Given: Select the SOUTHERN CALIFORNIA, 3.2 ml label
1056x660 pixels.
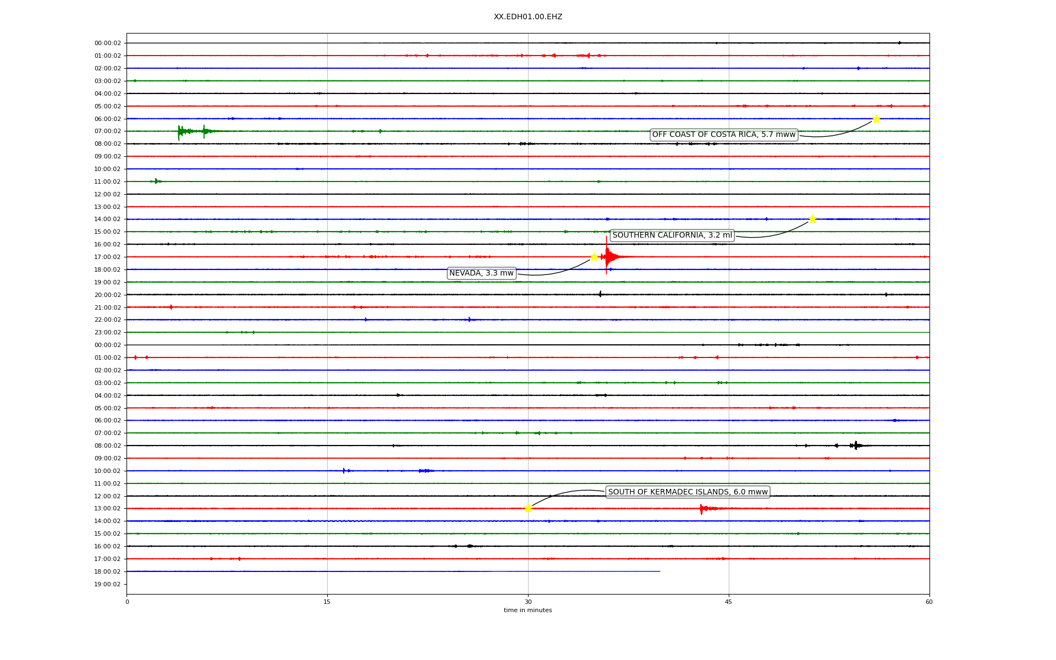Looking at the screenshot, I should point(672,235).
